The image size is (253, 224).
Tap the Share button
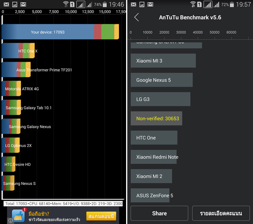tap(159, 213)
